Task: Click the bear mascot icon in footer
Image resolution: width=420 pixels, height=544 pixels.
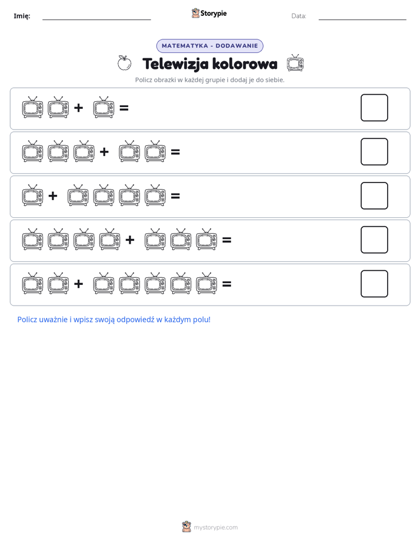Action: (x=186, y=527)
